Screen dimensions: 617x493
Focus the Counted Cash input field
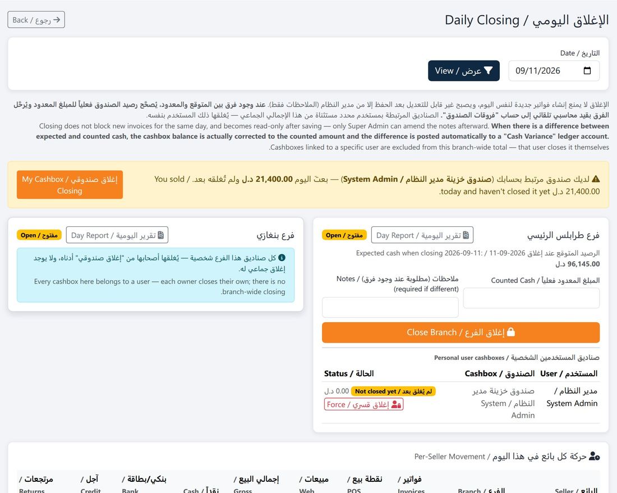[531, 298]
